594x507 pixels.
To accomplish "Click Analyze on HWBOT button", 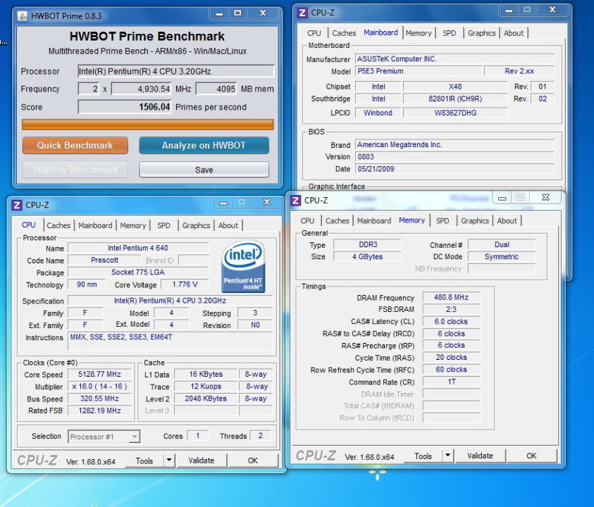I will coord(204,145).
